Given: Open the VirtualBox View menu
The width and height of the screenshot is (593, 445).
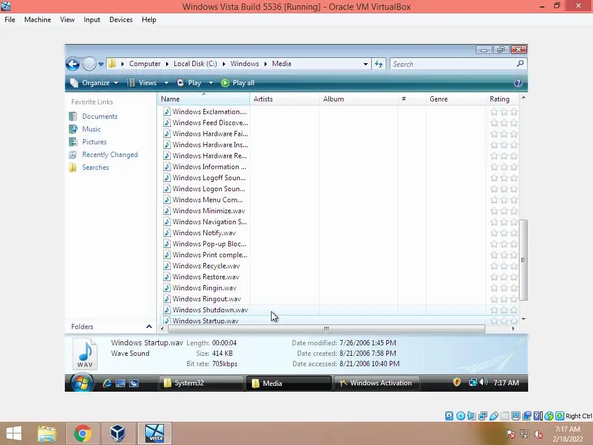Looking at the screenshot, I should pos(67,20).
